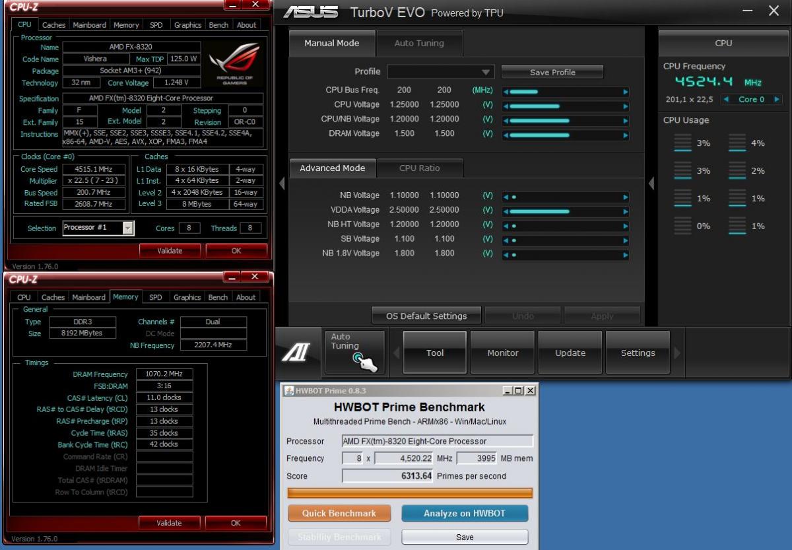Increase CPU Bus Freq. with its right arrow
The image size is (792, 550).
point(625,91)
